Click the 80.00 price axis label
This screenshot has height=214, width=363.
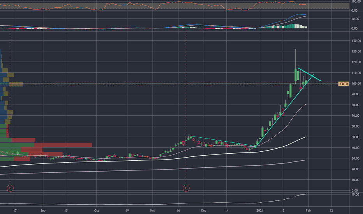click(x=356, y=105)
